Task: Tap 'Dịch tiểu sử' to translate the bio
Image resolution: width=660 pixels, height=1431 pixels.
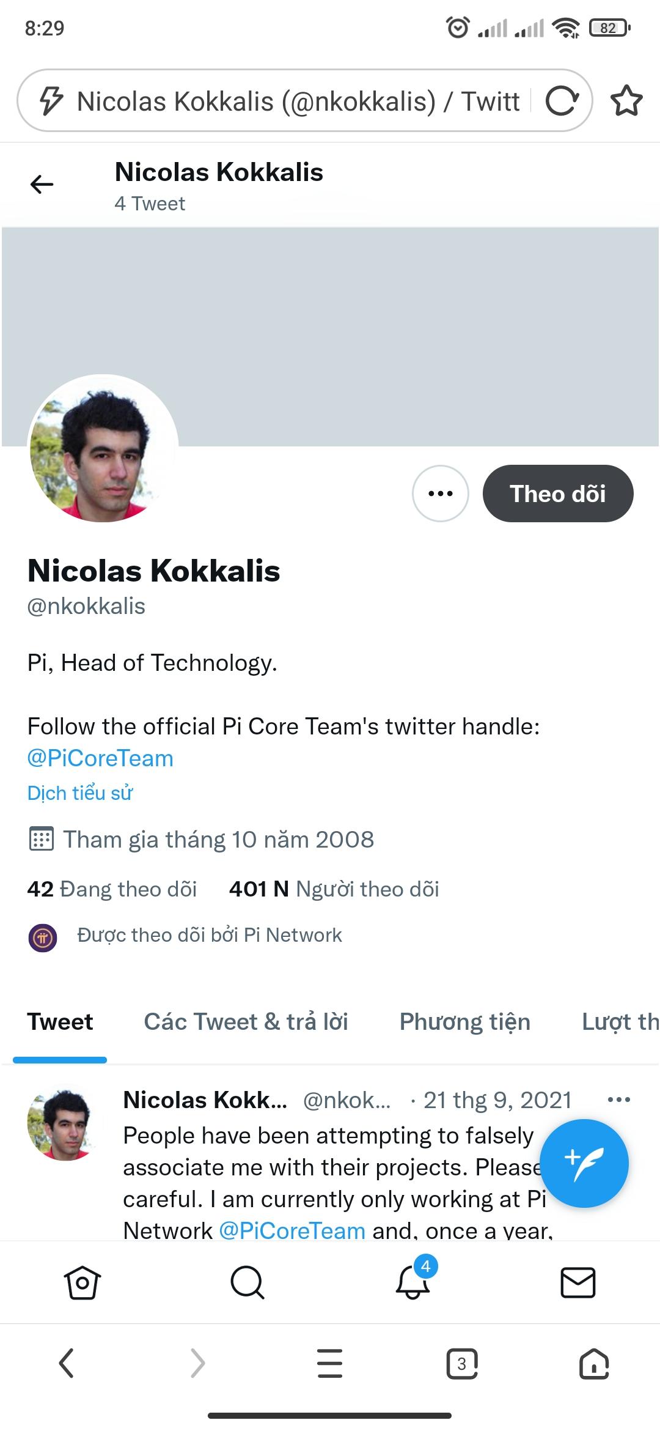Action: pyautogui.click(x=80, y=793)
